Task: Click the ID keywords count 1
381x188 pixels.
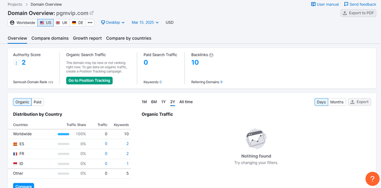Action: pos(128,164)
